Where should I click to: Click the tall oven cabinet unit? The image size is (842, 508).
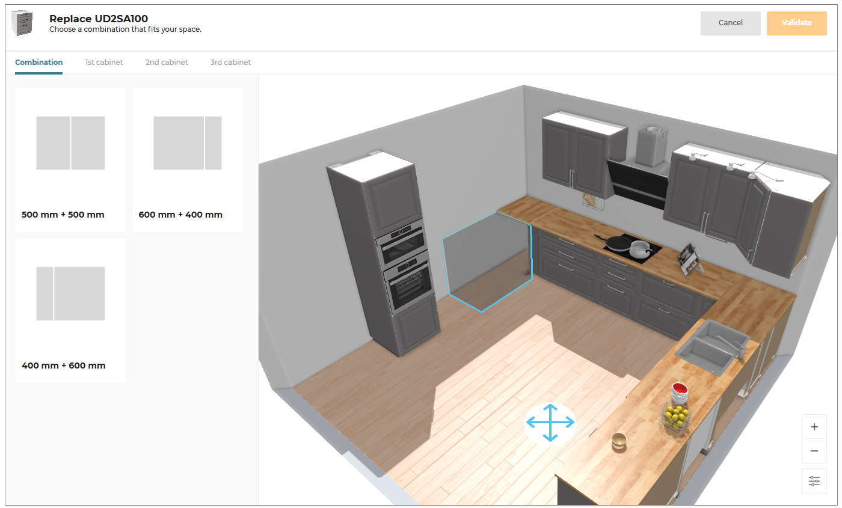click(x=385, y=252)
